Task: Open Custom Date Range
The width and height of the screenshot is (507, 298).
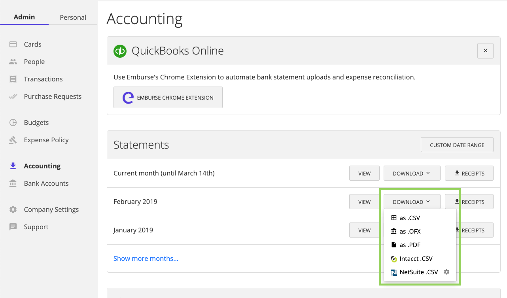Action: pyautogui.click(x=457, y=145)
